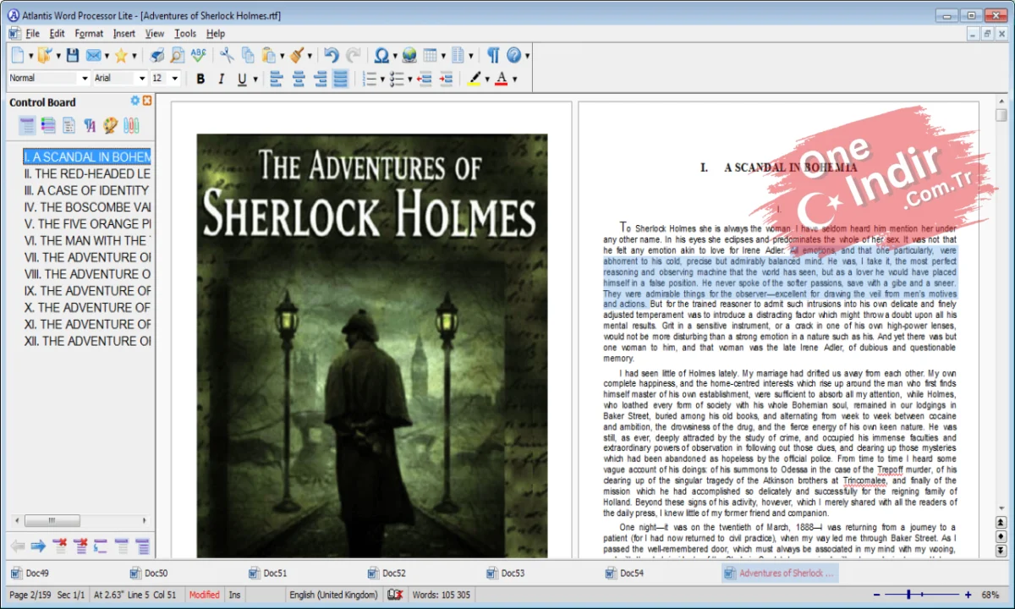Activate the Format Painter brush icon

coord(296,56)
